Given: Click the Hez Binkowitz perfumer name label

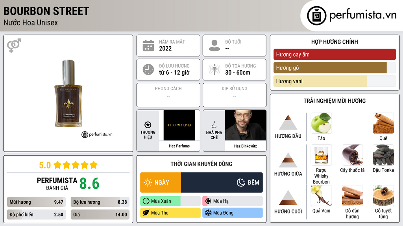Looking at the screenshot, I should 246,146.
